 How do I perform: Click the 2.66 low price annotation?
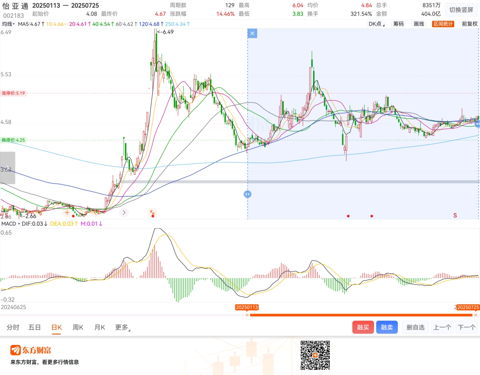coord(28,216)
